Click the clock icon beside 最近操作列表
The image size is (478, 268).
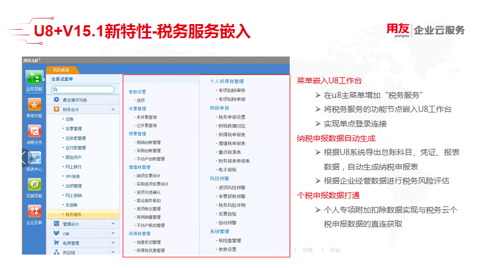[57, 100]
